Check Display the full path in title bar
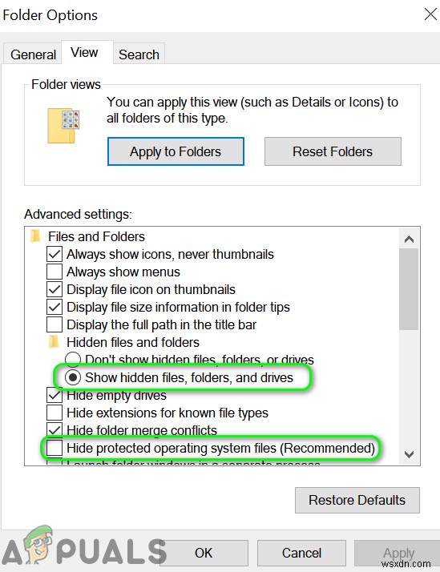This screenshot has width=440, height=572. 54,324
